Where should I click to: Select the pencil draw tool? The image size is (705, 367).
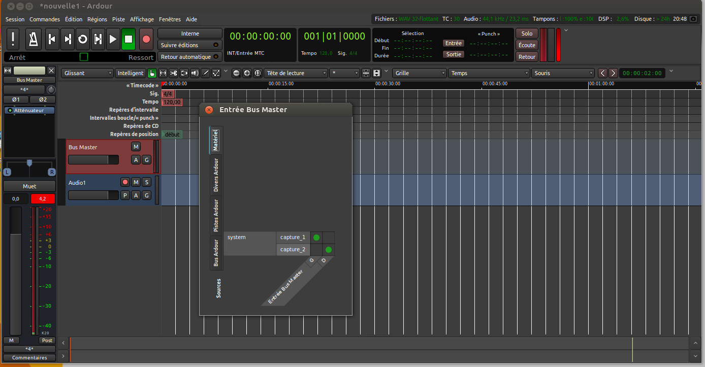pyautogui.click(x=206, y=73)
